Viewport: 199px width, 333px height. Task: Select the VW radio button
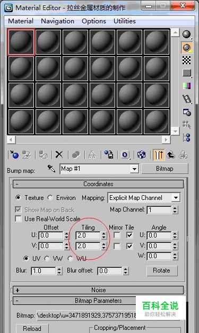point(47,258)
